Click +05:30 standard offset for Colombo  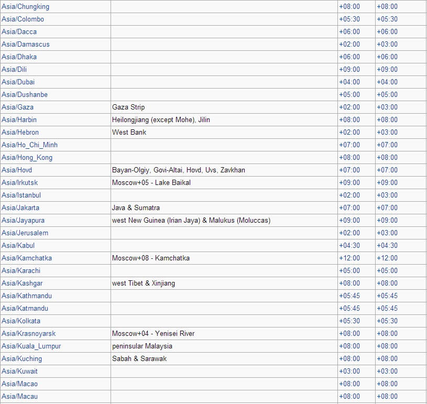(349, 19)
